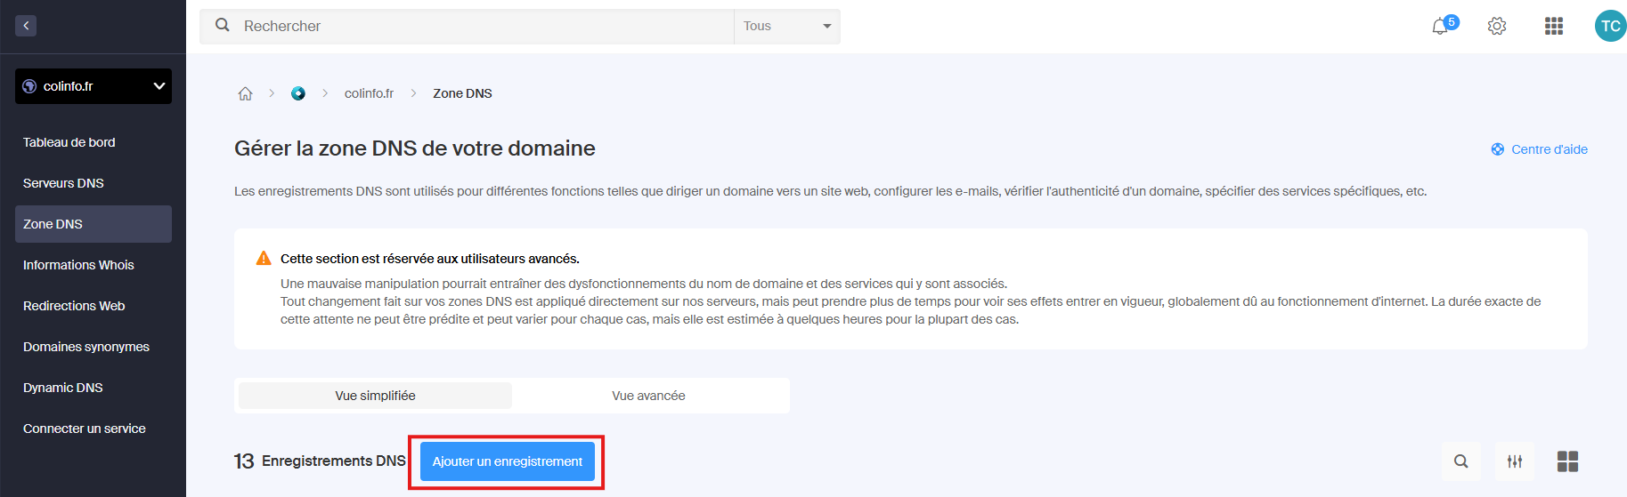
Task: Switch to grid view layout icon
Action: [x=1567, y=461]
